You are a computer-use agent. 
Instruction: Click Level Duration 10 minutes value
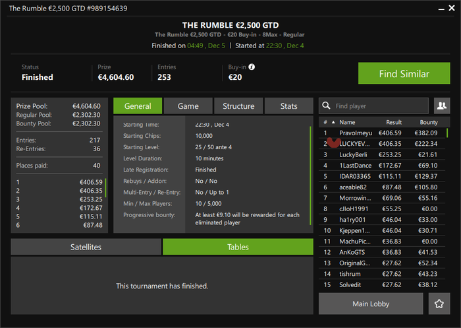[209, 158]
